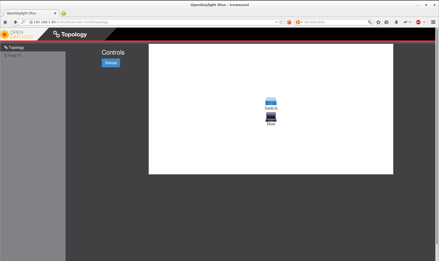Image resolution: width=439 pixels, height=261 pixels.
Task: Click the OpenDaylight logo
Action: [x=17, y=34]
